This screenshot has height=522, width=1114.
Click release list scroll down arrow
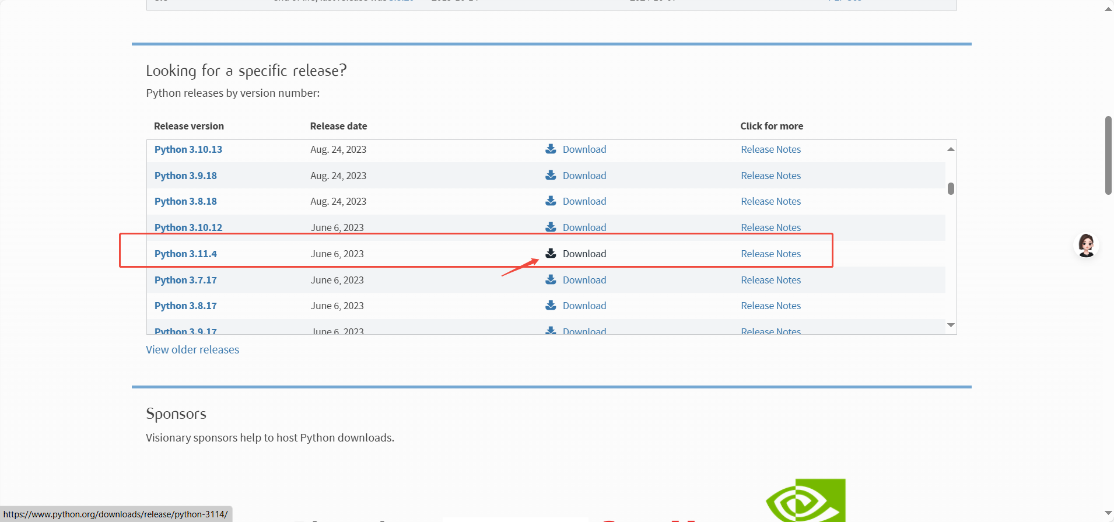coord(951,325)
